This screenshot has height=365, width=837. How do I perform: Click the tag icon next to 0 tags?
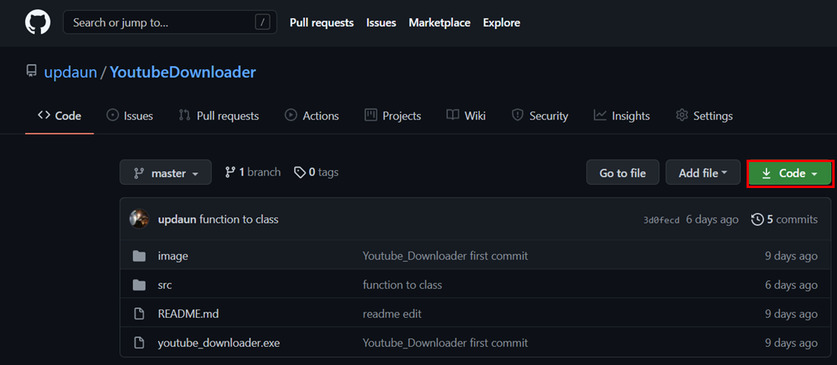tap(300, 172)
